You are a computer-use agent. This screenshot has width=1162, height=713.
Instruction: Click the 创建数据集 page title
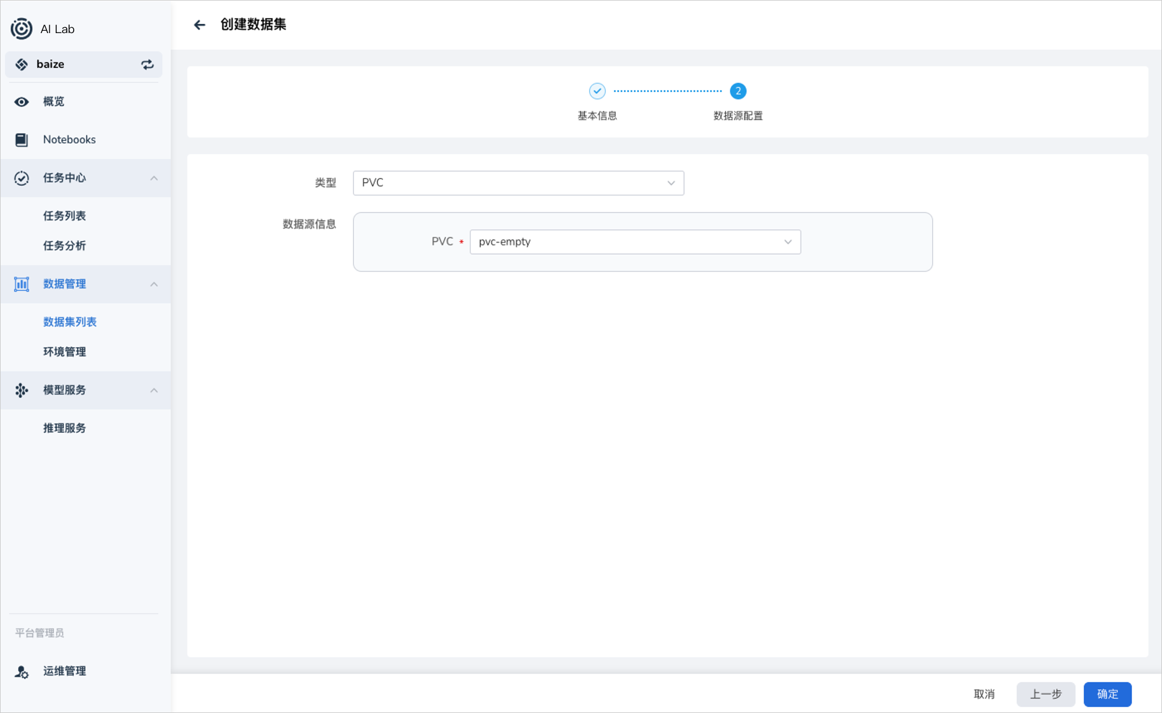[x=253, y=24]
